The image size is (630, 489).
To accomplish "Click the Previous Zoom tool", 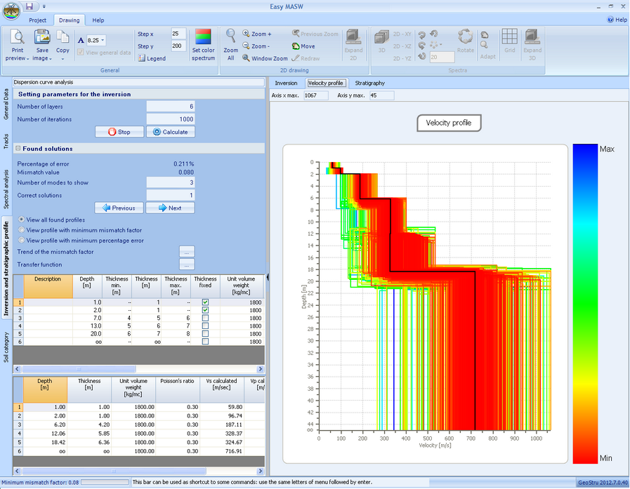I will (315, 34).
